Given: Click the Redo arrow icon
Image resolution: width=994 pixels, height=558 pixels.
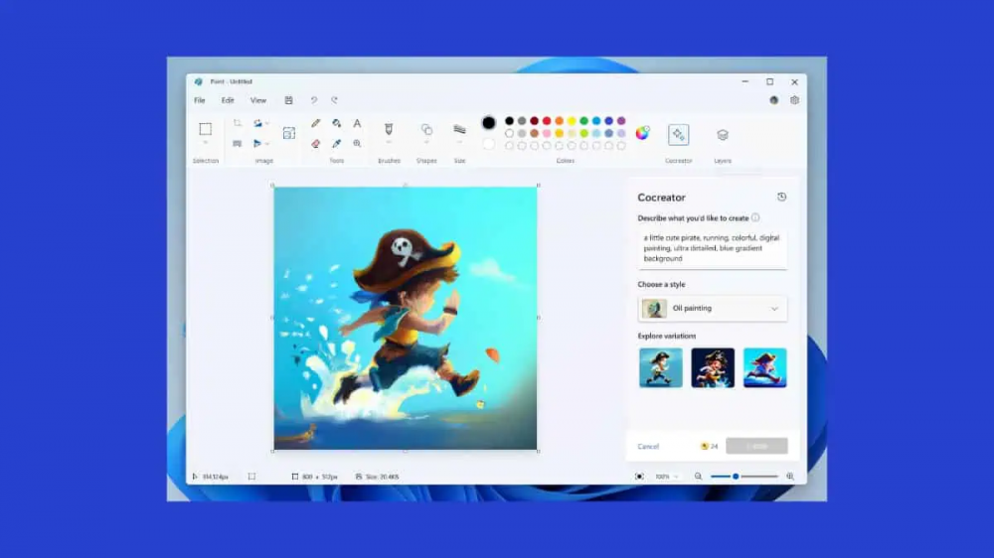Looking at the screenshot, I should click(x=335, y=100).
